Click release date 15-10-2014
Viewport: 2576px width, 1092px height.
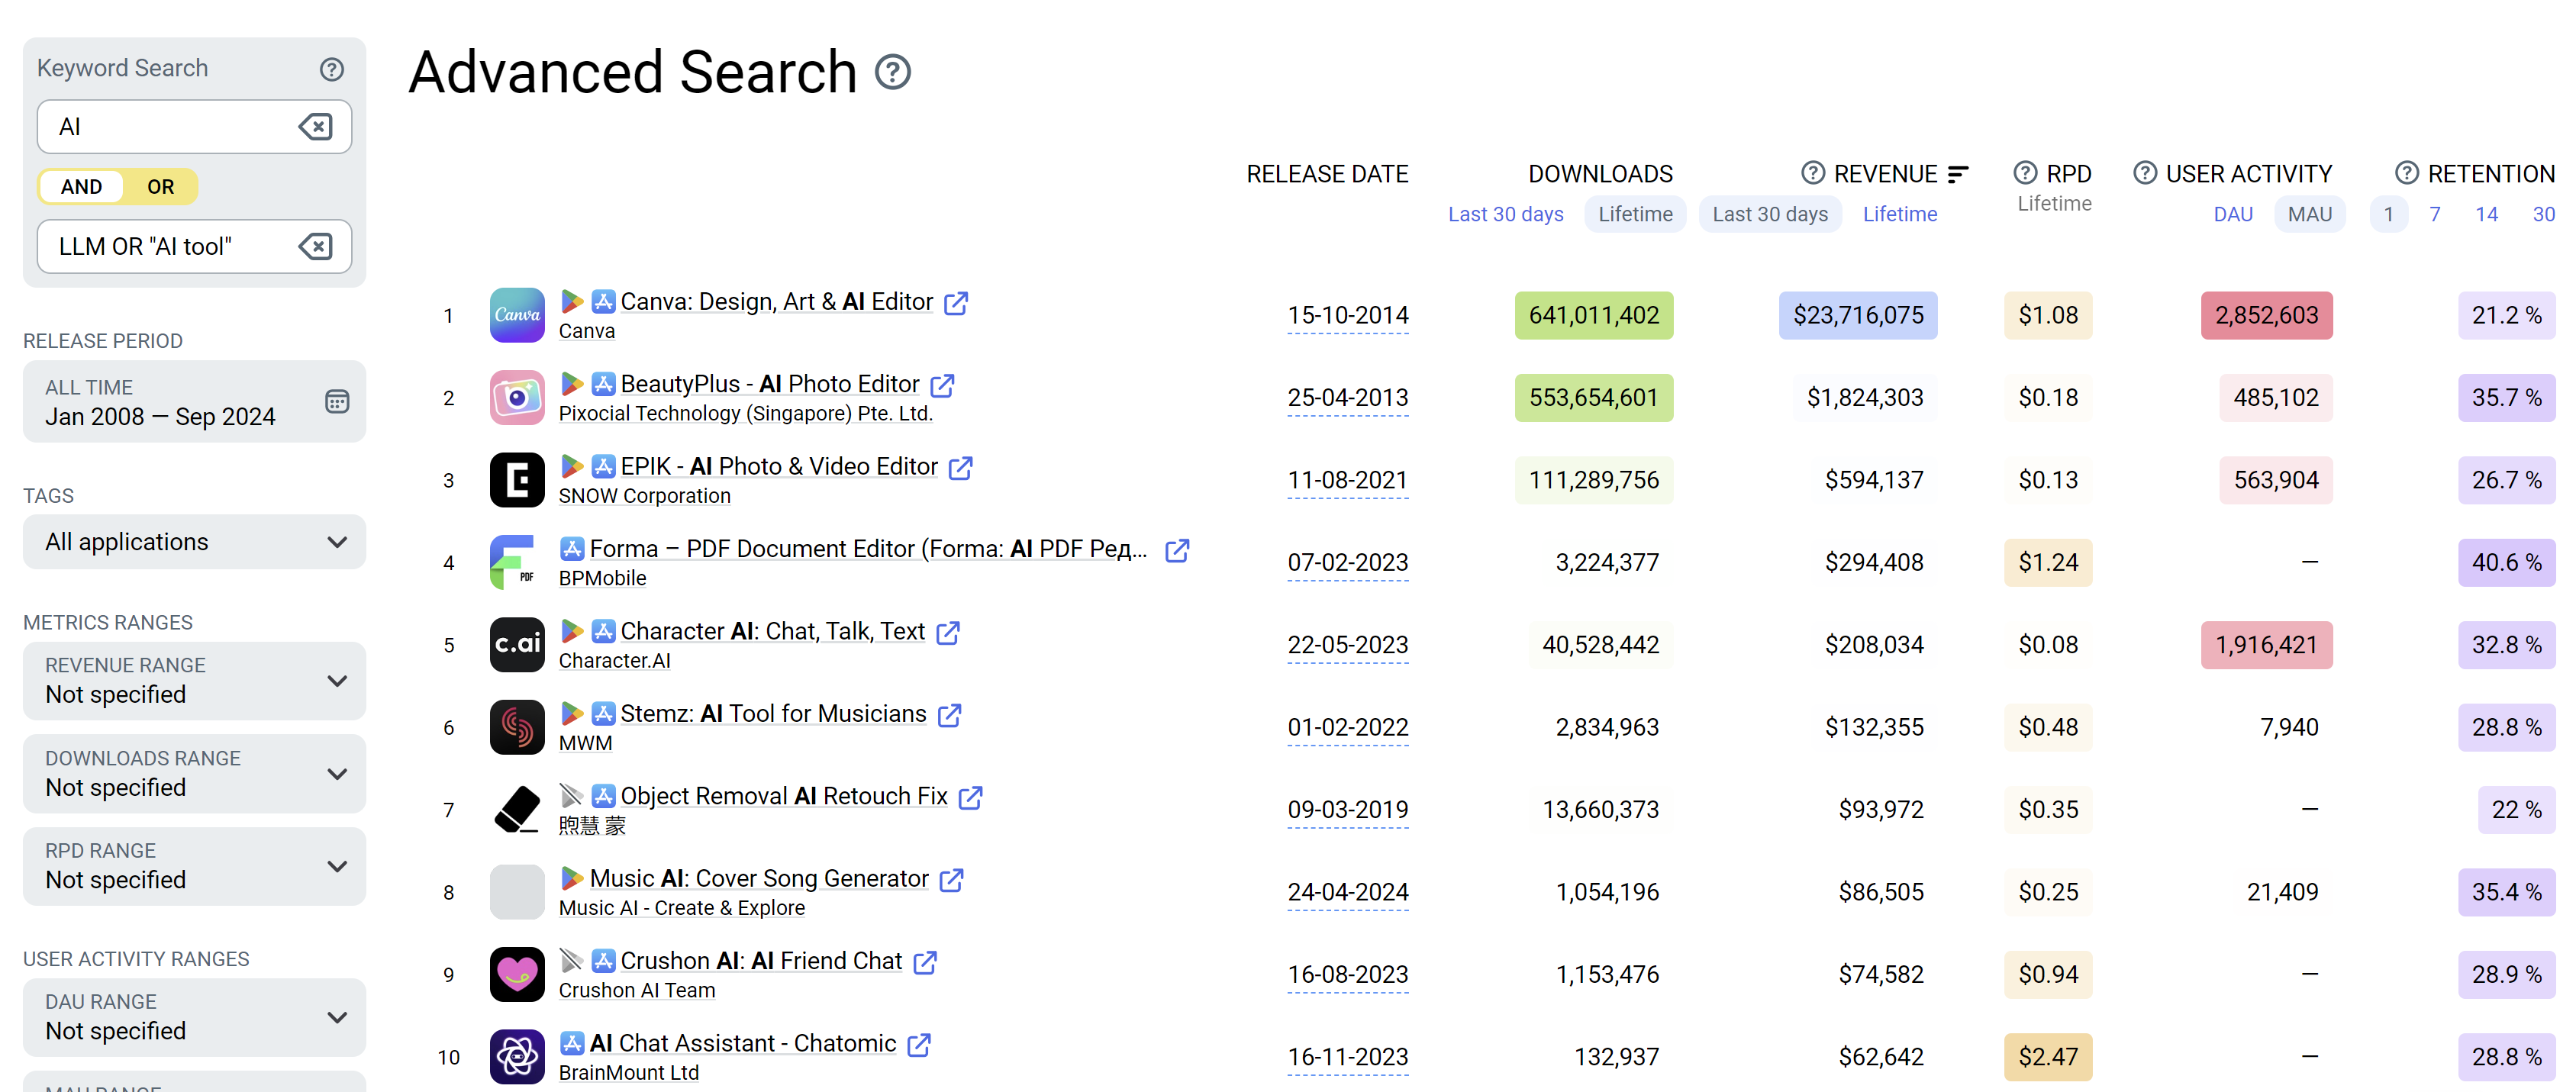pos(1347,316)
